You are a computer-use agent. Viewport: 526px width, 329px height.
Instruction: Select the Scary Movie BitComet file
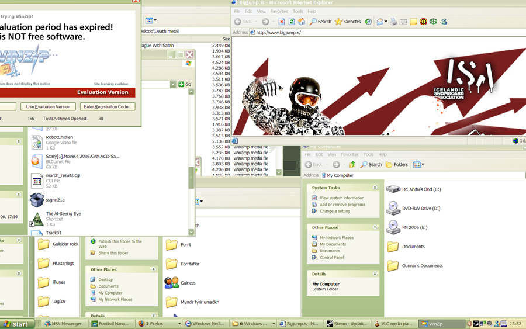(x=75, y=161)
